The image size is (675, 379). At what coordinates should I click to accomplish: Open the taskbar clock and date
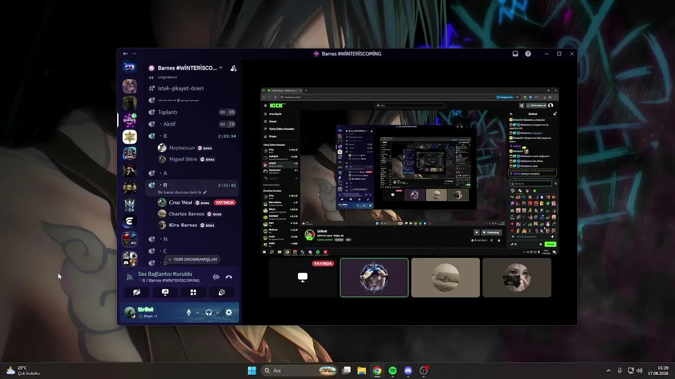(658, 371)
